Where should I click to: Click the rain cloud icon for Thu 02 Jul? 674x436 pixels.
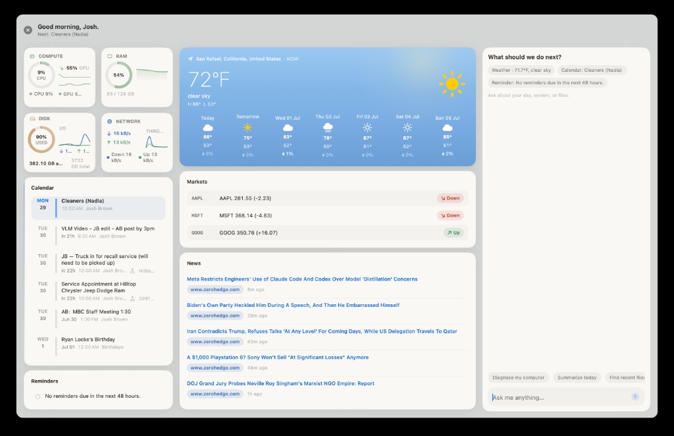(328, 127)
